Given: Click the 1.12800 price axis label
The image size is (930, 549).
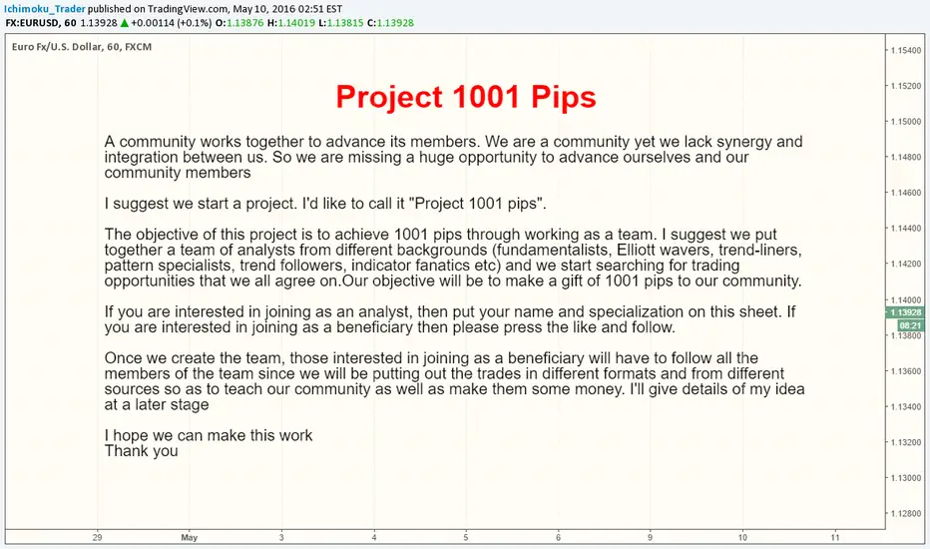Looking at the screenshot, I should 906,514.
